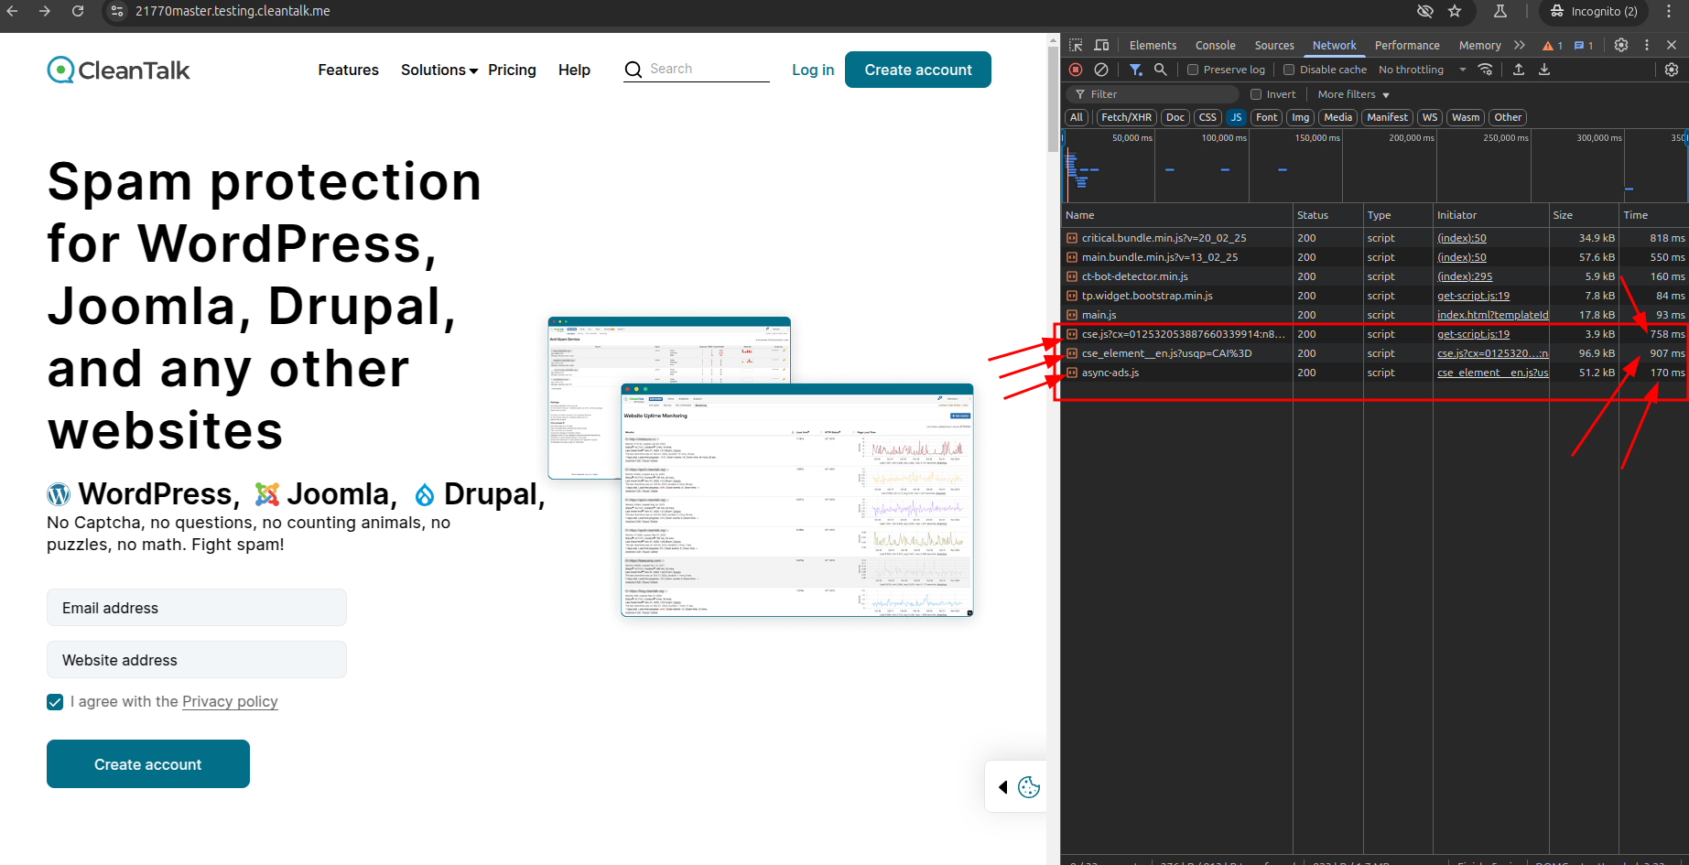Enable the Preserve log checkbox

(x=1193, y=70)
